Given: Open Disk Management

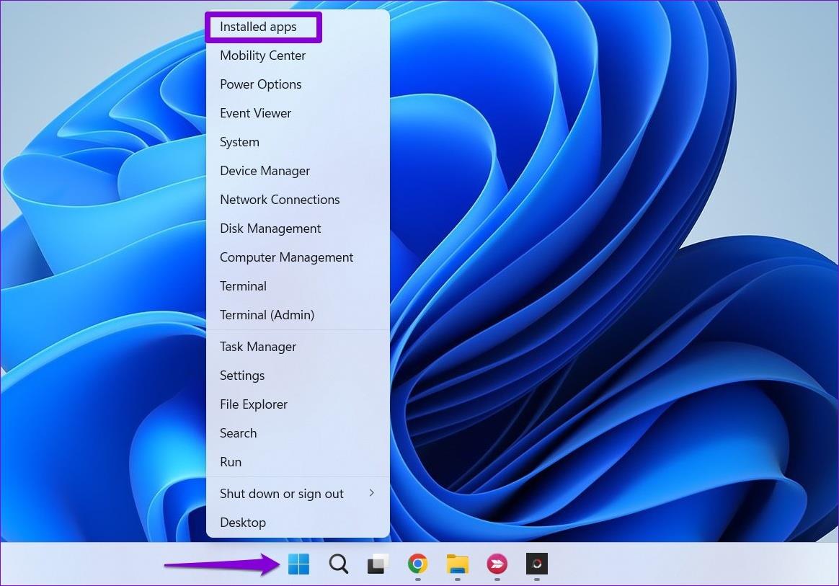Looking at the screenshot, I should tap(270, 228).
